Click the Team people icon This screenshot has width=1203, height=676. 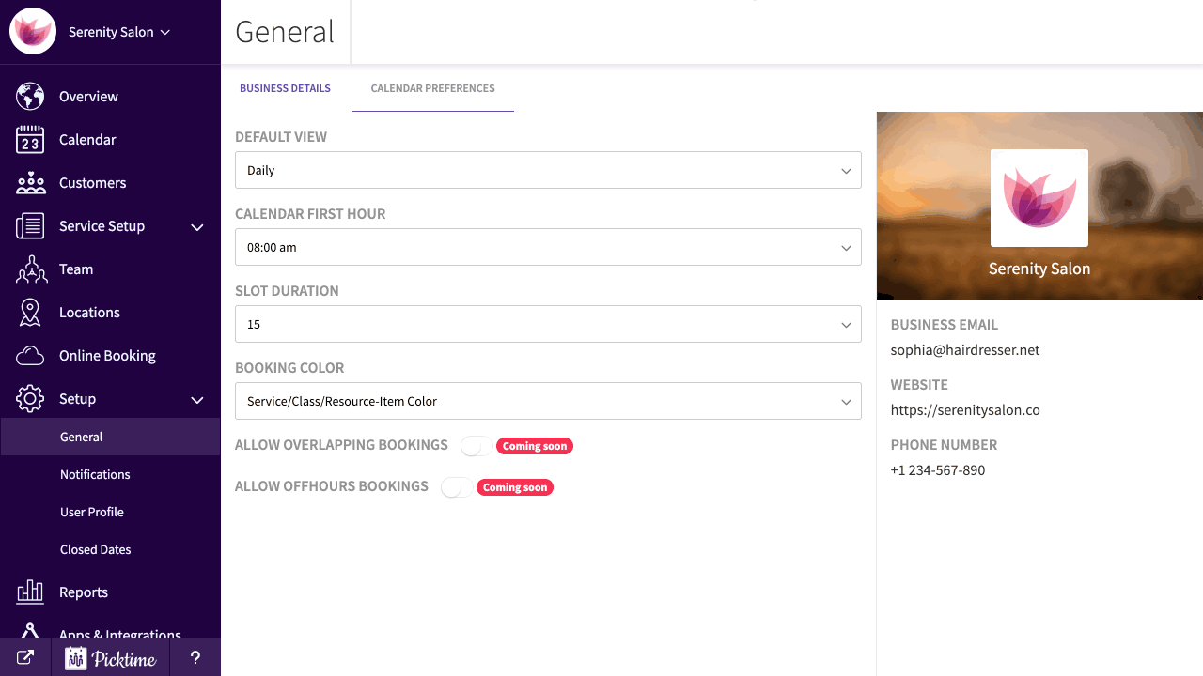coord(30,269)
